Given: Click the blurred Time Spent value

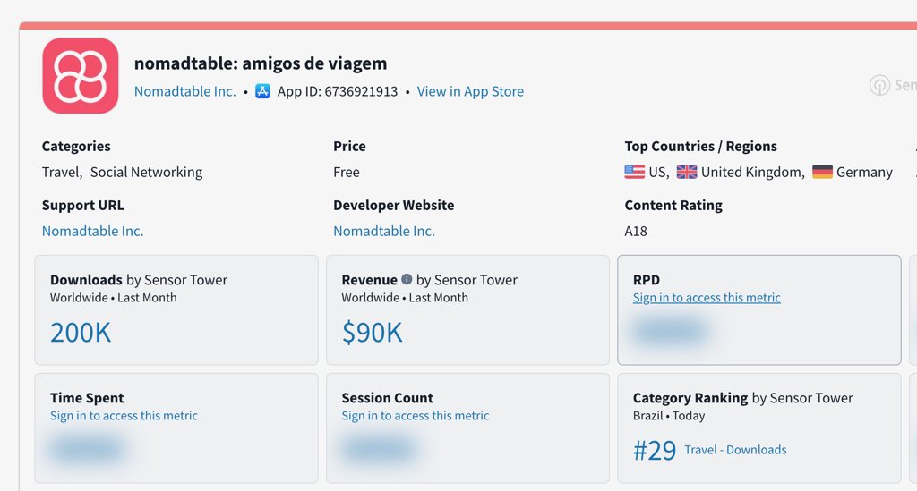Looking at the screenshot, I should pyautogui.click(x=87, y=450).
